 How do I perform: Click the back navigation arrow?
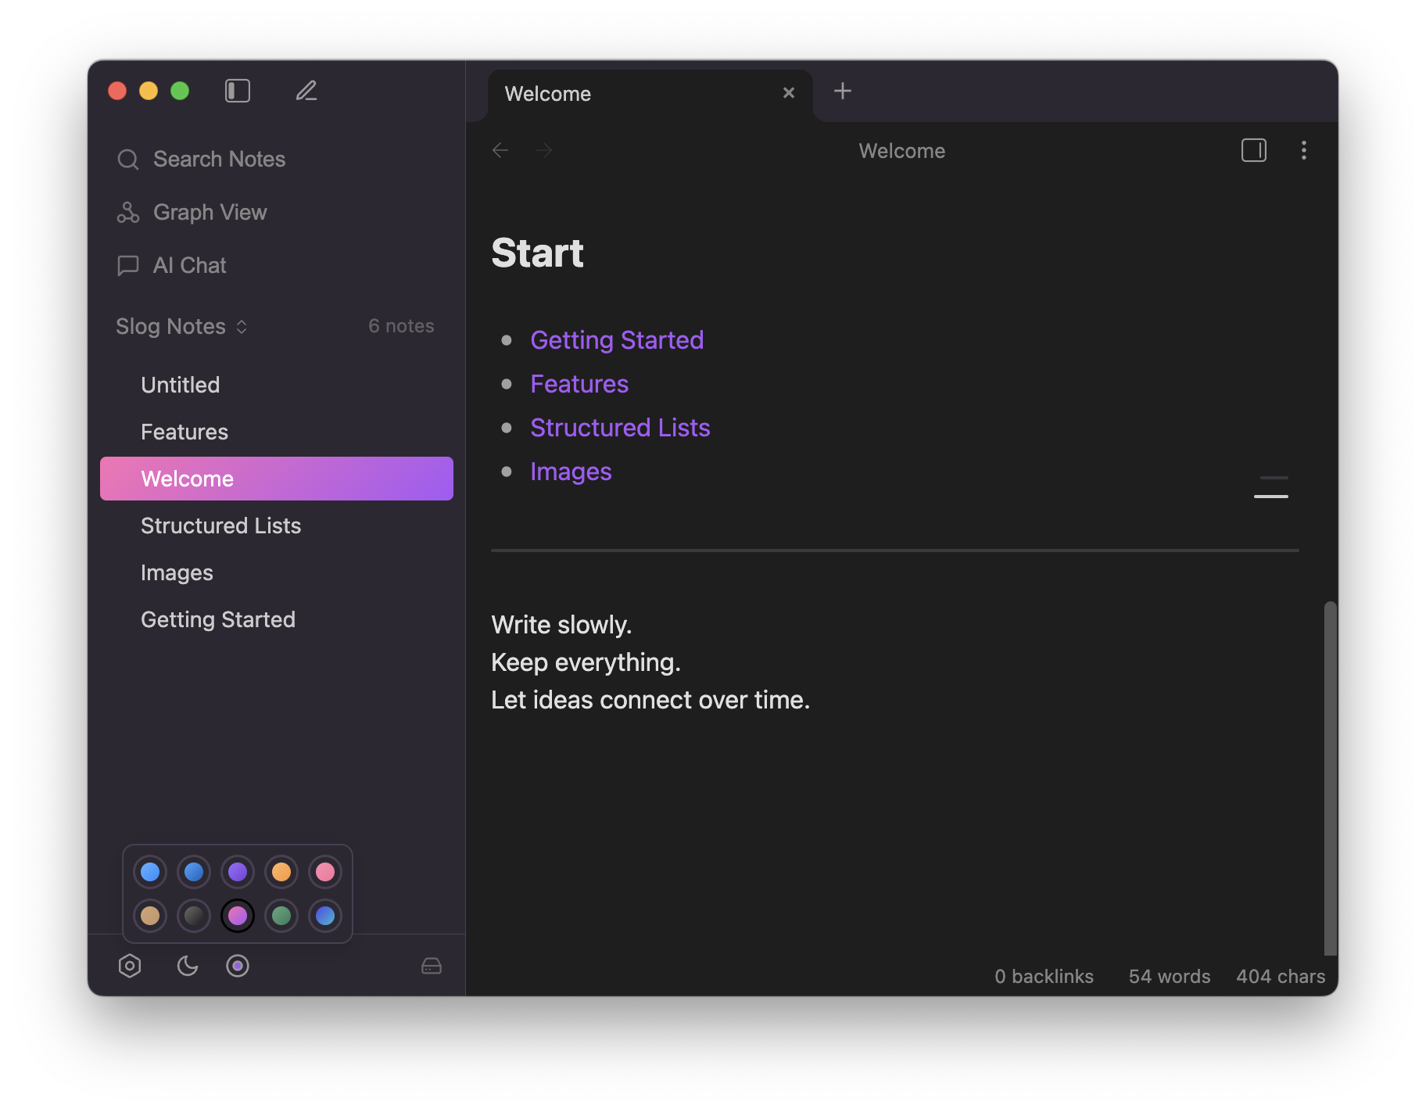tap(500, 150)
